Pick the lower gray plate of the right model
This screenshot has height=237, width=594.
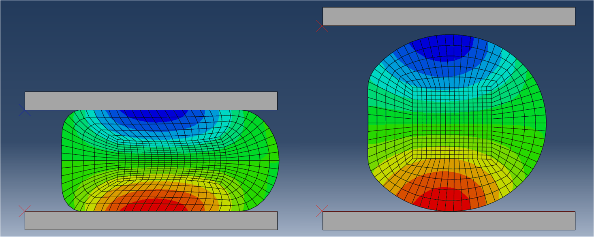coord(449,220)
